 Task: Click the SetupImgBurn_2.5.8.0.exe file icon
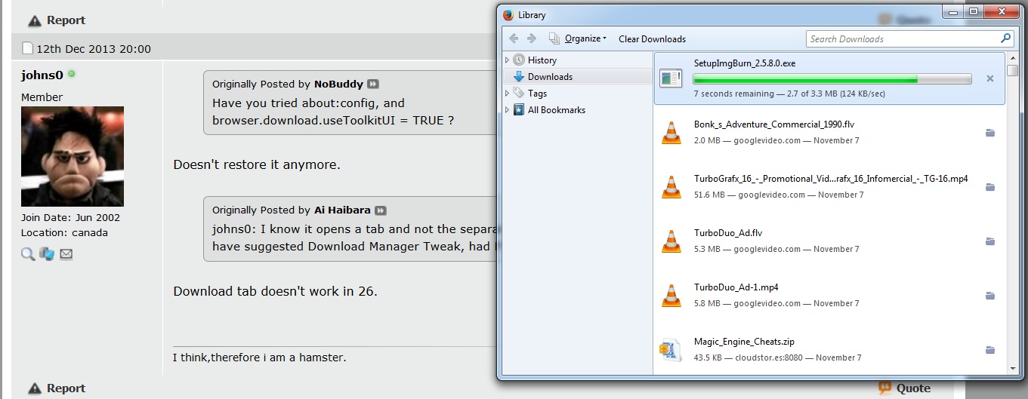tap(671, 78)
